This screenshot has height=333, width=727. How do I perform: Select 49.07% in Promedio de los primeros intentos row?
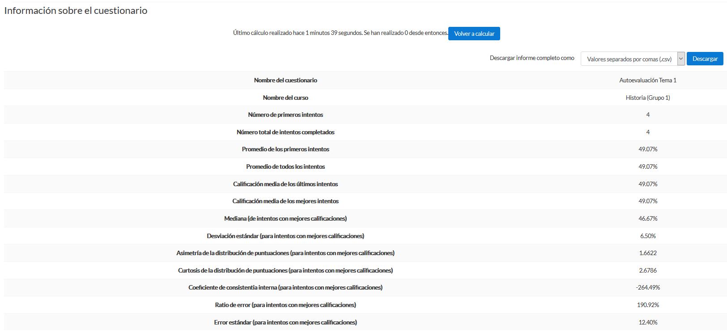(x=648, y=149)
